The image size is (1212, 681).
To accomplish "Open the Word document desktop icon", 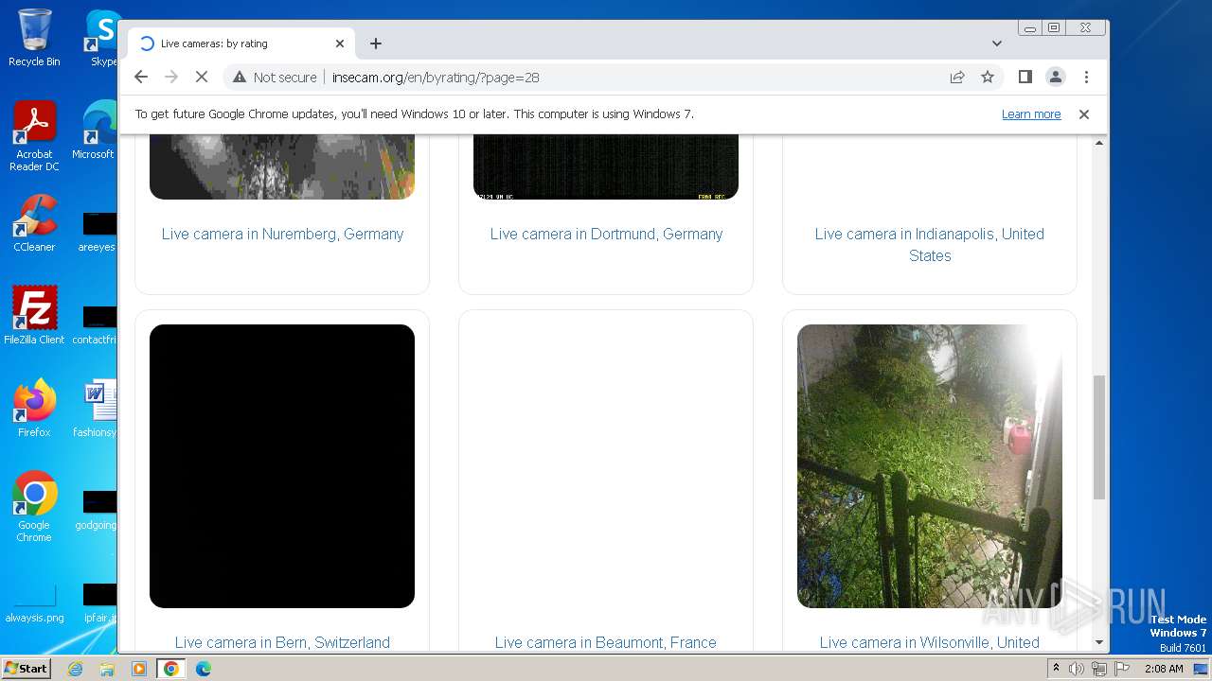I will pos(97,408).
